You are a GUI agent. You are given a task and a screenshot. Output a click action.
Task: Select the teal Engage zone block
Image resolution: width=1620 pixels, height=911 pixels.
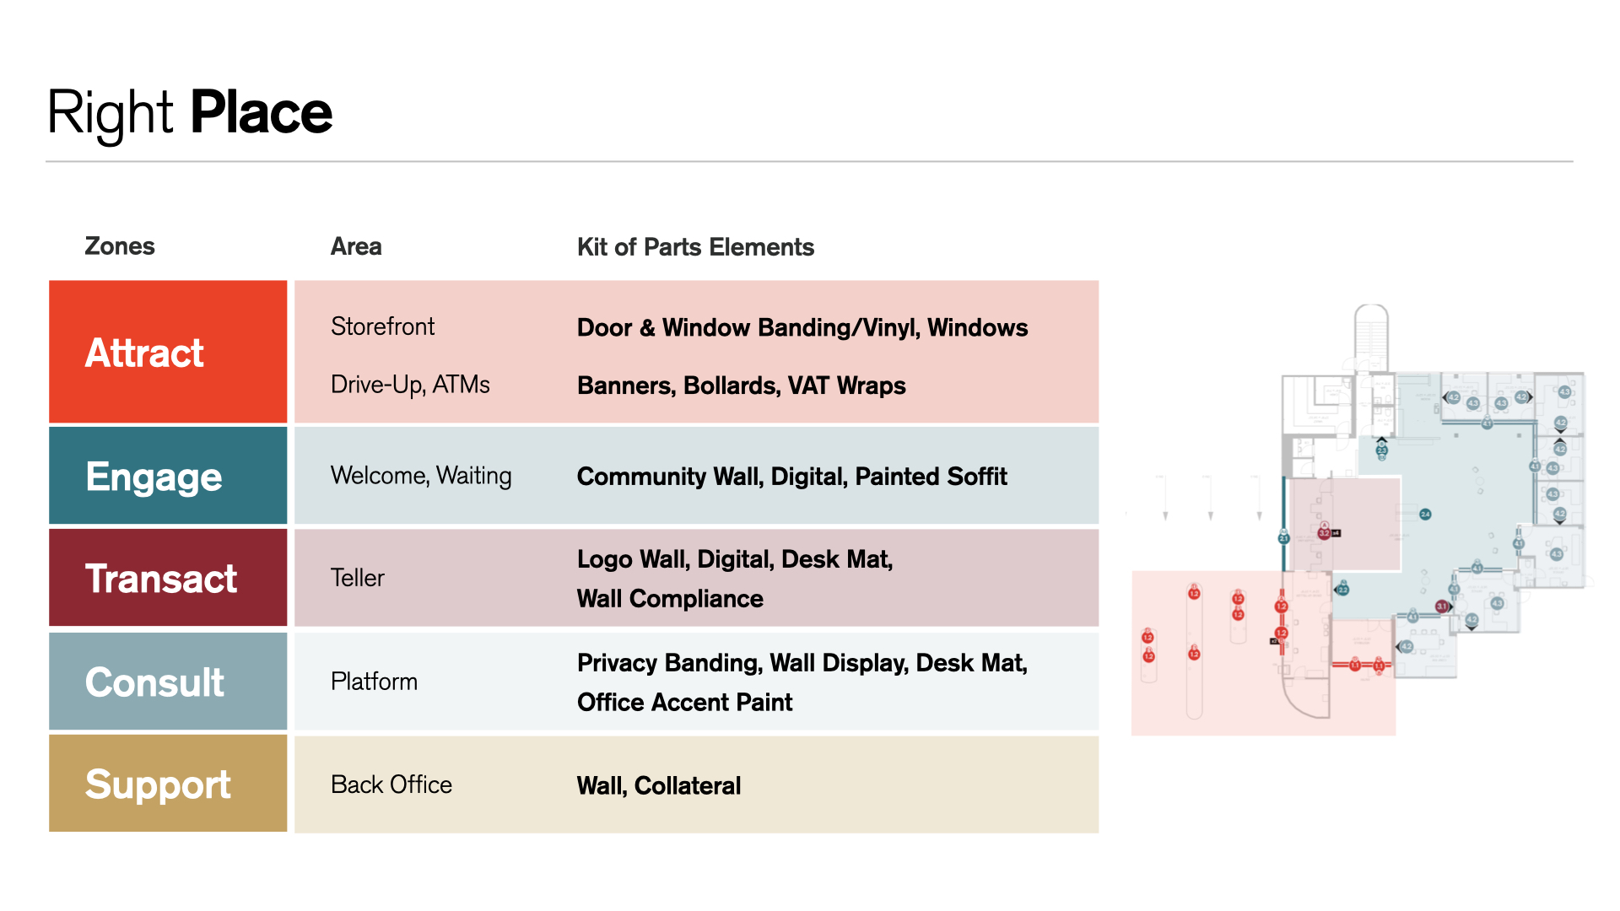168,476
